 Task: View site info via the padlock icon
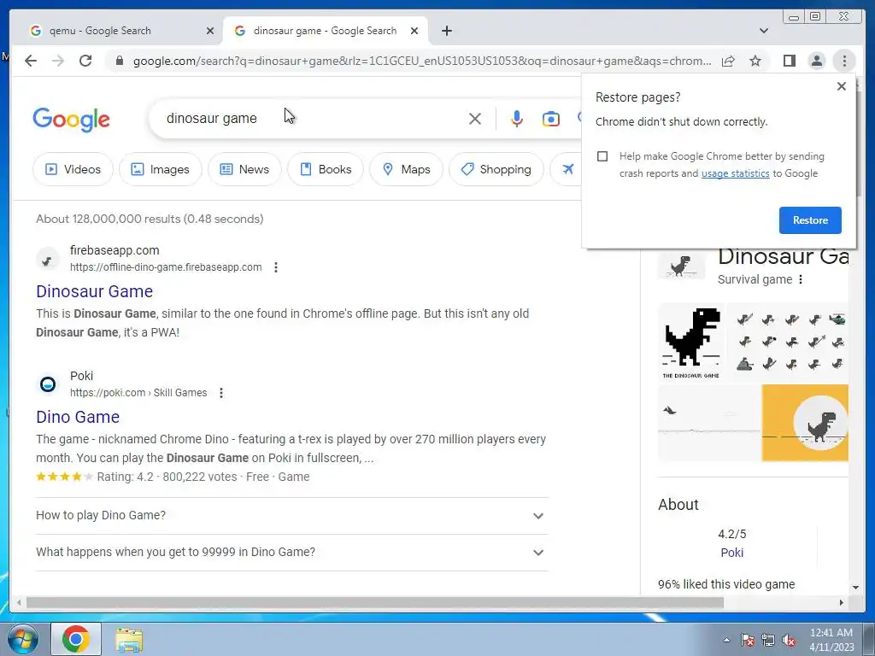pos(119,61)
